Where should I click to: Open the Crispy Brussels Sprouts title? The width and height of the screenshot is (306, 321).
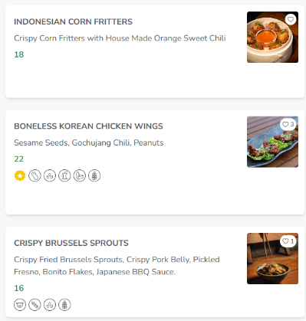[x=71, y=243]
